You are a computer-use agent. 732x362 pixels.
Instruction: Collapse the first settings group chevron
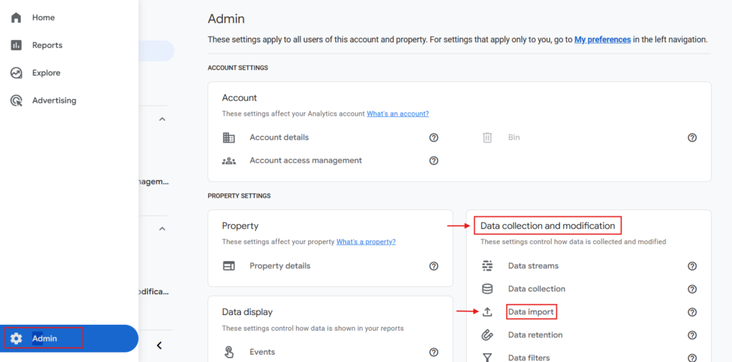162,119
